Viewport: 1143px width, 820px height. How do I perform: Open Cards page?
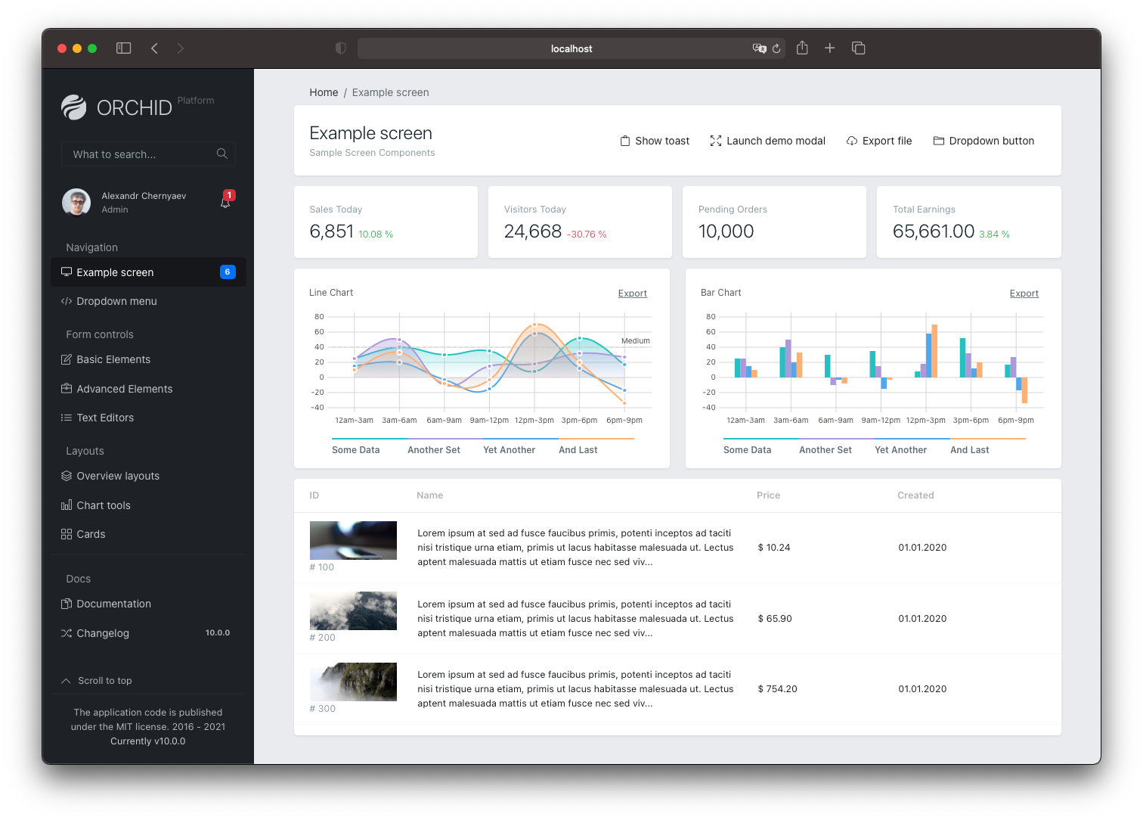tap(148, 534)
